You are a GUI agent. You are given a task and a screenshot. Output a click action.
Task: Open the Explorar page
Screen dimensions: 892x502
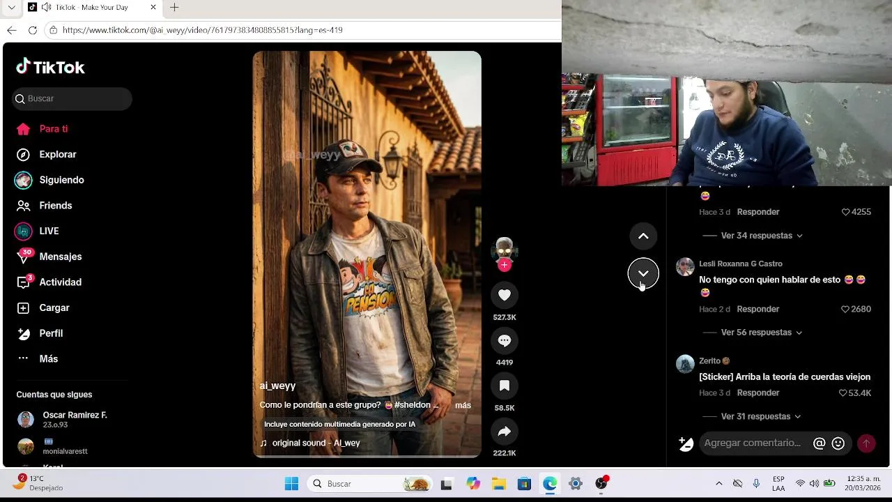(x=46, y=154)
